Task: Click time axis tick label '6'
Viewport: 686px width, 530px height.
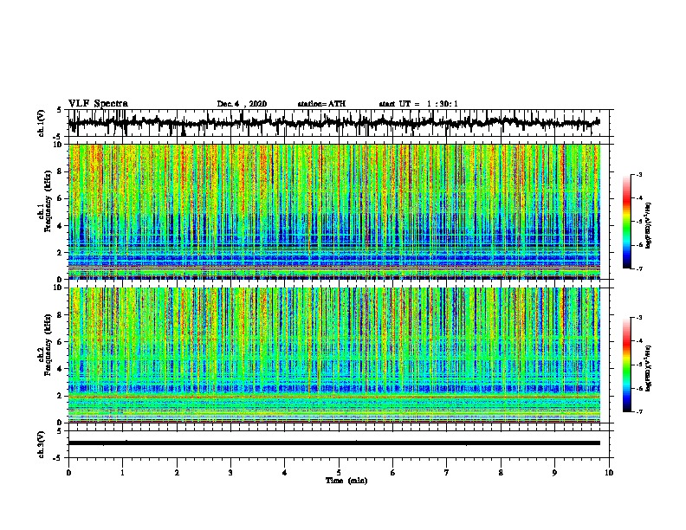Action: coord(393,473)
